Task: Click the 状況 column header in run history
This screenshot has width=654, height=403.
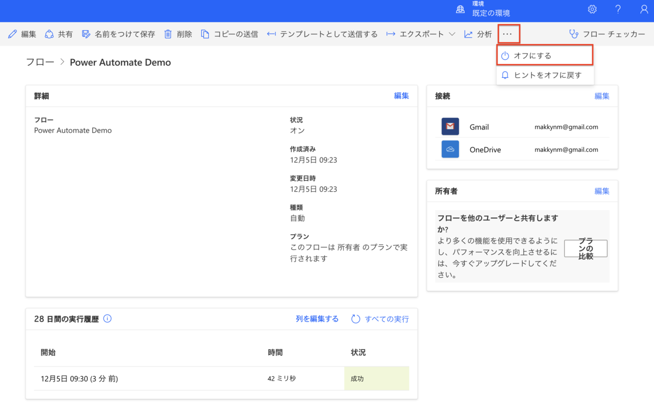Action: click(x=358, y=352)
